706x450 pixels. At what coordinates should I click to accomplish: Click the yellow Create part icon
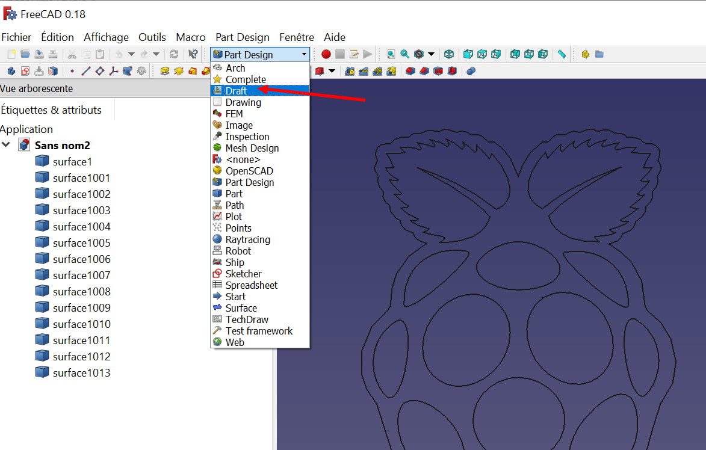click(x=586, y=55)
